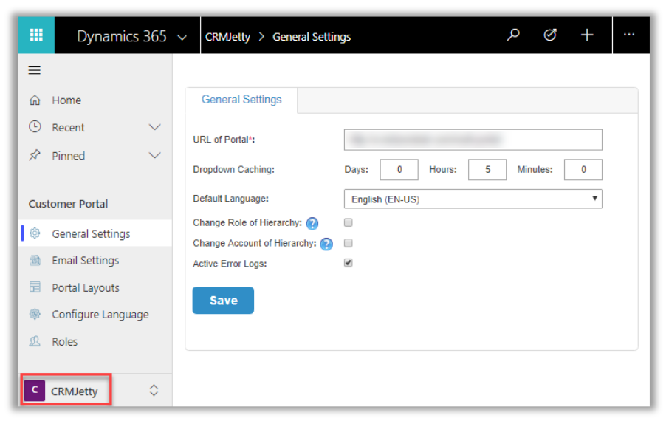This screenshot has width=666, height=421.
Task: Open the task flow checkmark icon
Action: 550,35
